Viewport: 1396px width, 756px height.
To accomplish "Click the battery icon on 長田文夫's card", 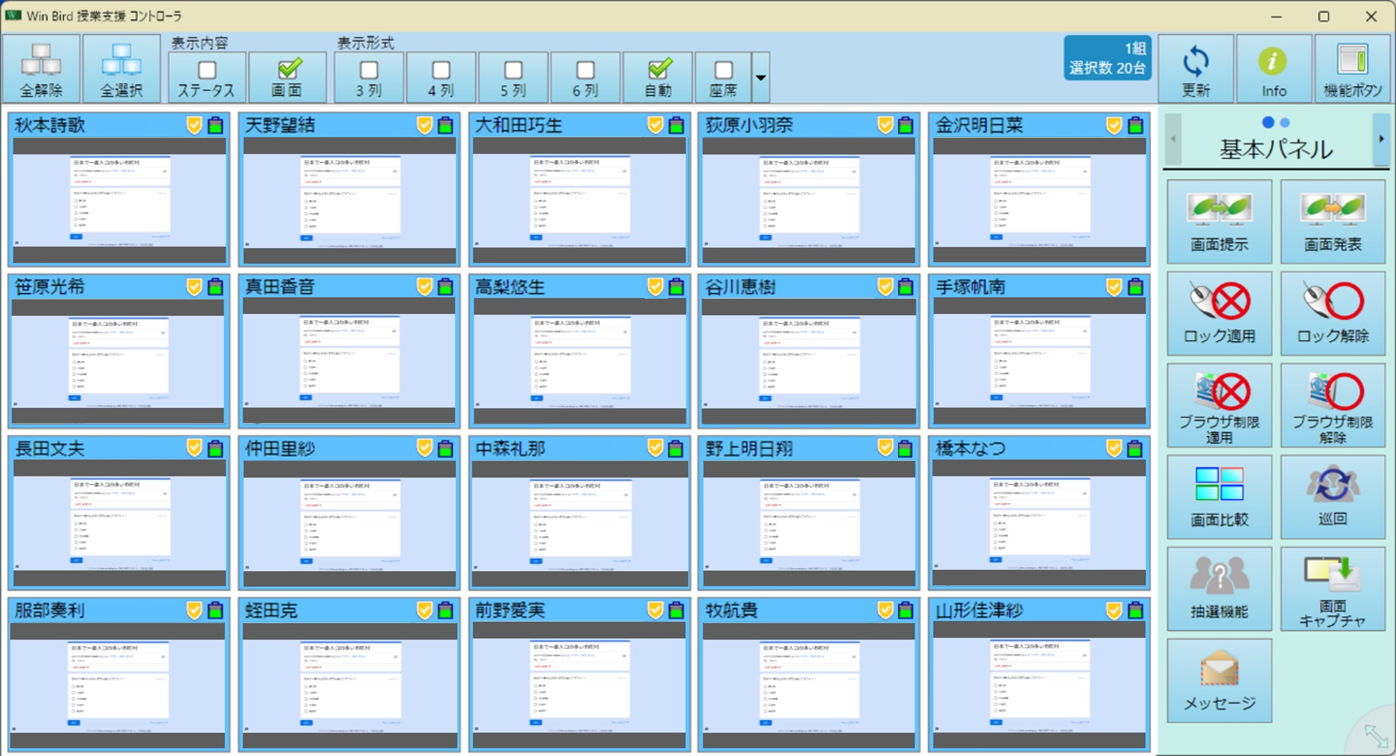I will click(215, 449).
